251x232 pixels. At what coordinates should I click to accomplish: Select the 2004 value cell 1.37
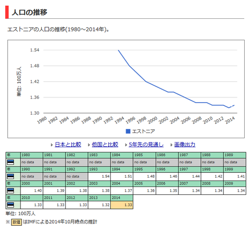click(x=122, y=191)
